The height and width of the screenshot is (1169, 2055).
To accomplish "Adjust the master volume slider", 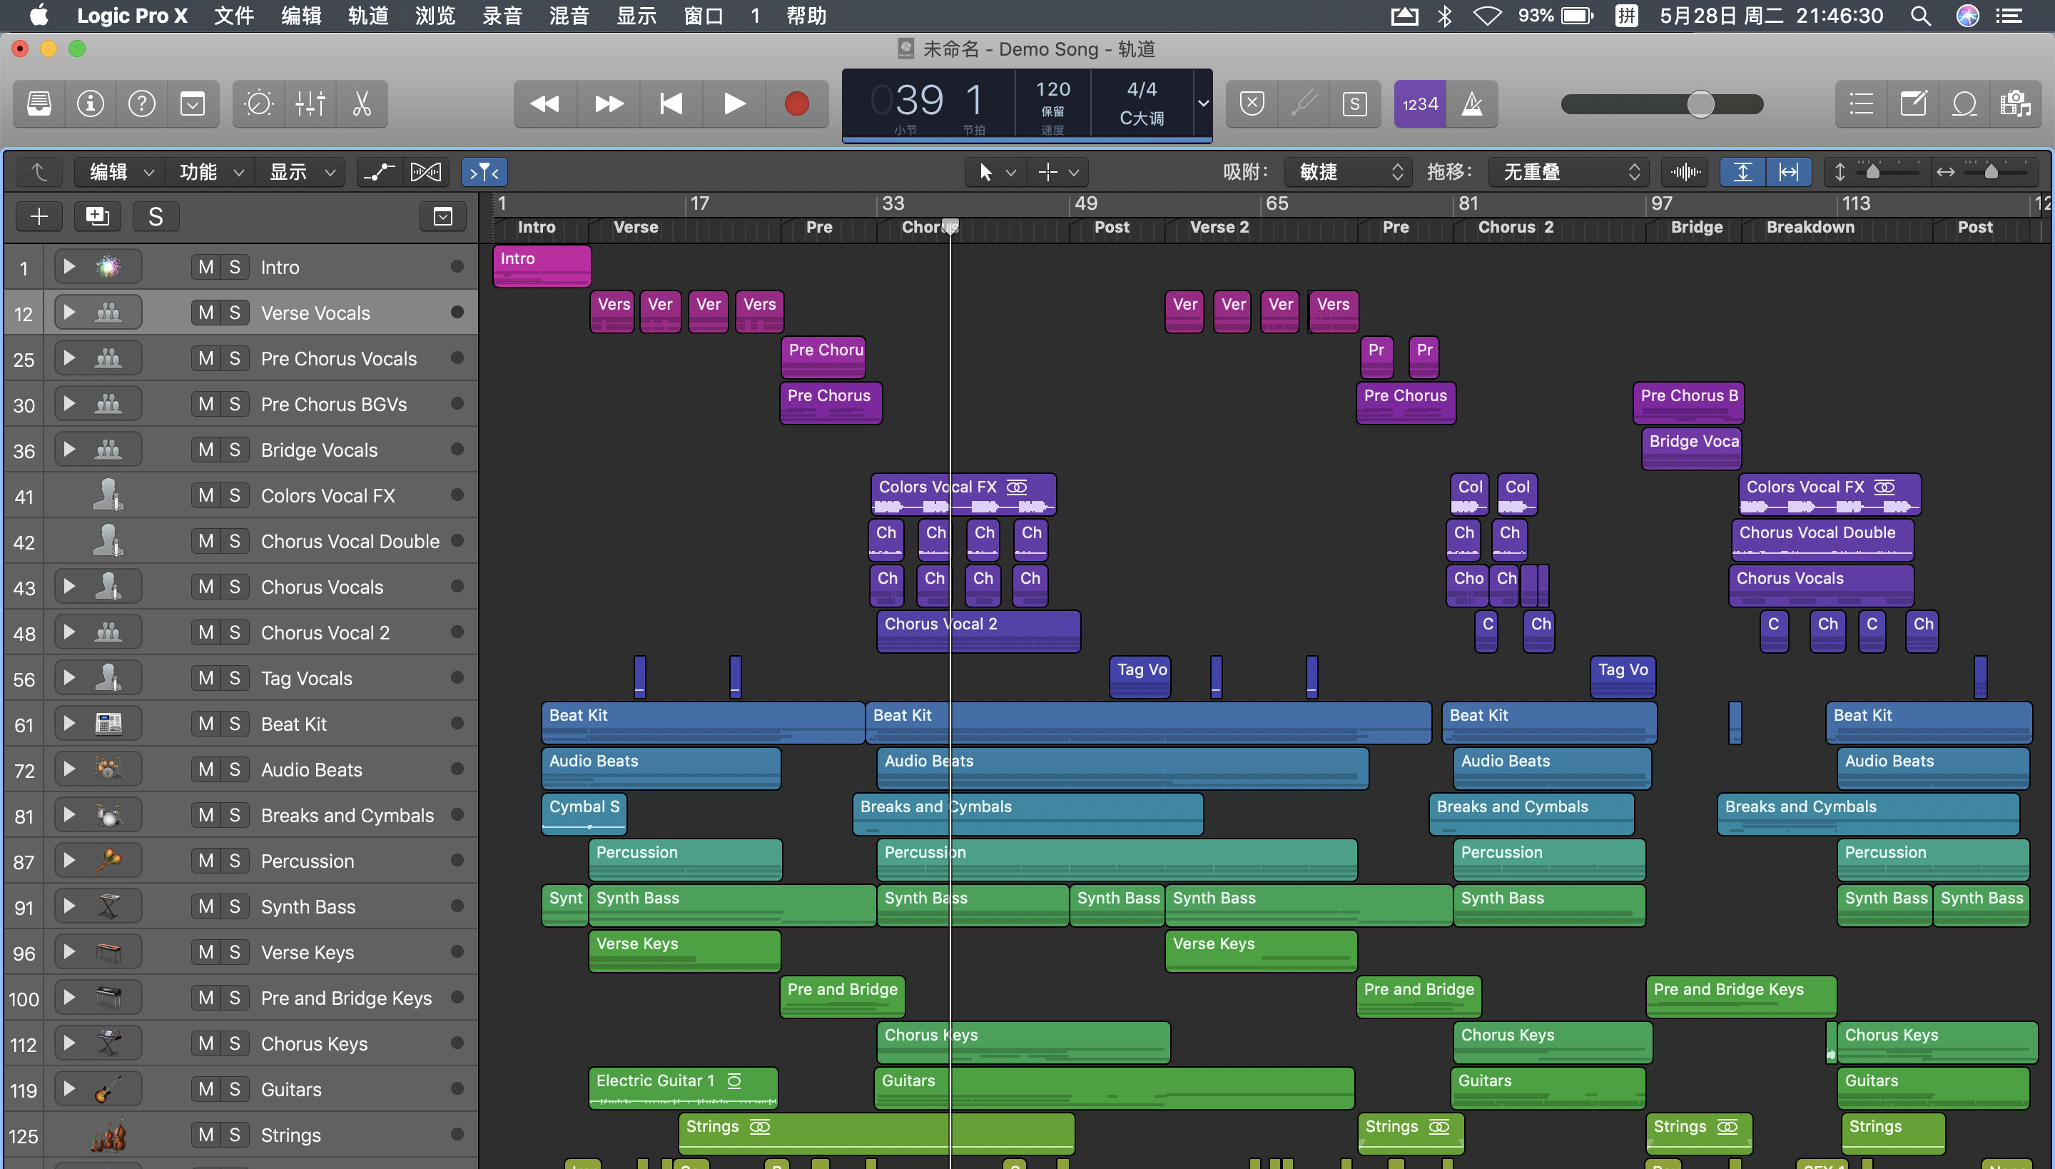I will pyautogui.click(x=1662, y=103).
